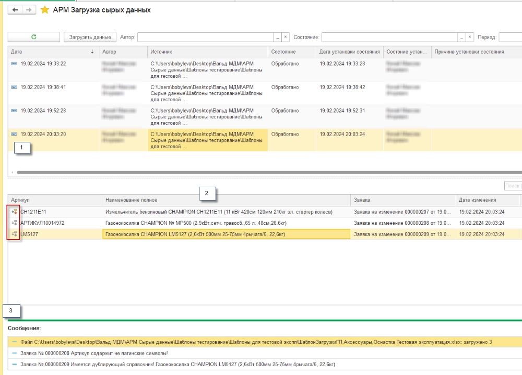522x375 pixels.
Task: Sort by the Дата column header
Action: (x=53, y=52)
